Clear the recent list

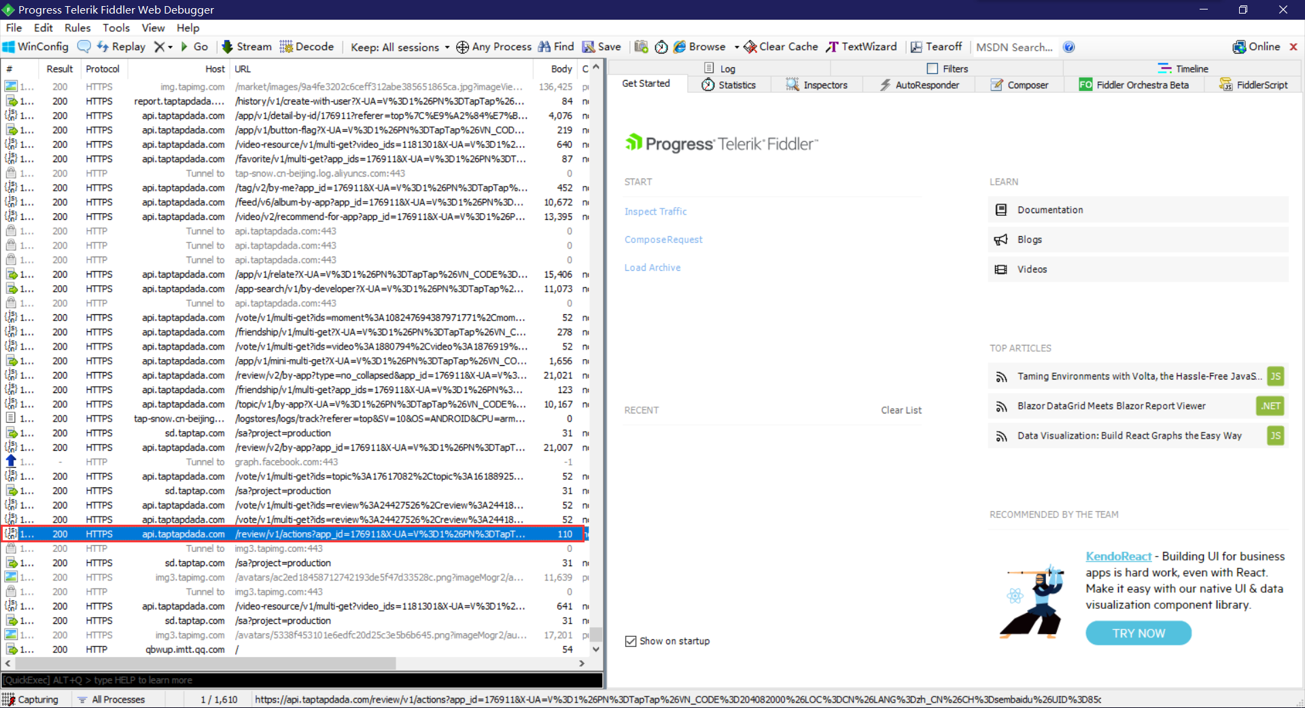pyautogui.click(x=901, y=410)
